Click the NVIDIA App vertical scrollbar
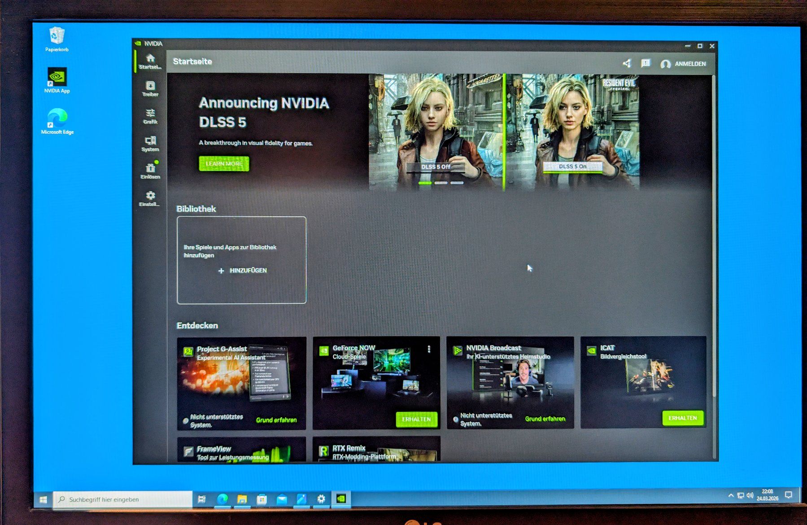This screenshot has width=807, height=525. 714,235
